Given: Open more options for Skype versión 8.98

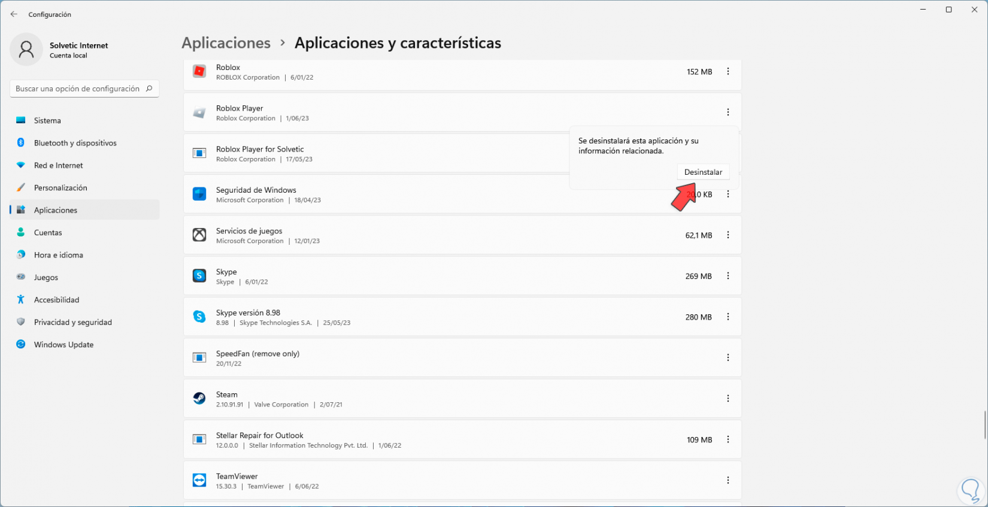Looking at the screenshot, I should pos(728,317).
